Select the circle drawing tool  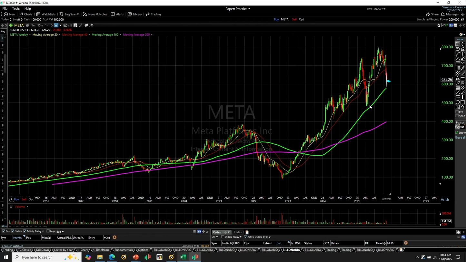(x=458, y=102)
